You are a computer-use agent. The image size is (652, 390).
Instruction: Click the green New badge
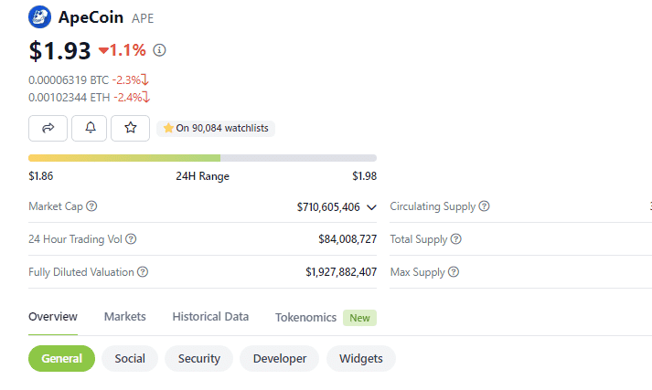click(359, 318)
